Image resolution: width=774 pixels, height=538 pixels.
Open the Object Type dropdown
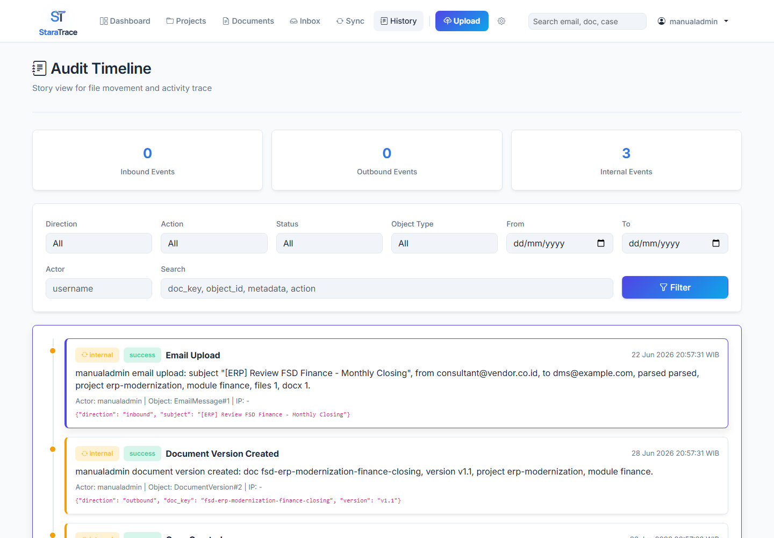point(445,243)
